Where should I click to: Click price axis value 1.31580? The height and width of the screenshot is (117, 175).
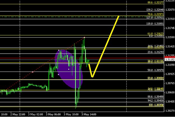pyautogui.click(x=170, y=37)
